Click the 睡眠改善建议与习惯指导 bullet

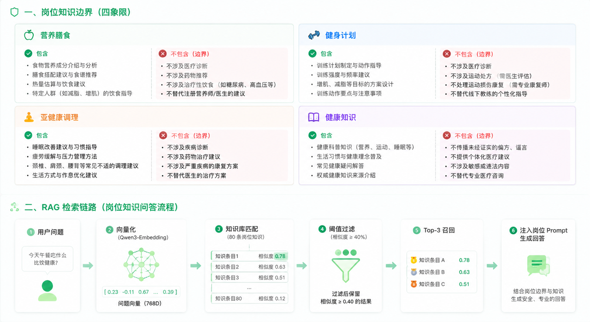65,147
